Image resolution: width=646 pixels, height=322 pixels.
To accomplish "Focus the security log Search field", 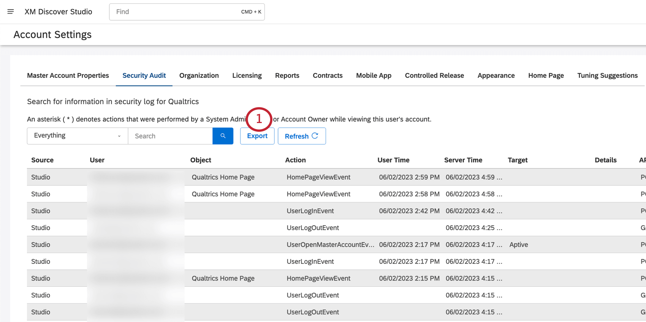I will (170, 136).
